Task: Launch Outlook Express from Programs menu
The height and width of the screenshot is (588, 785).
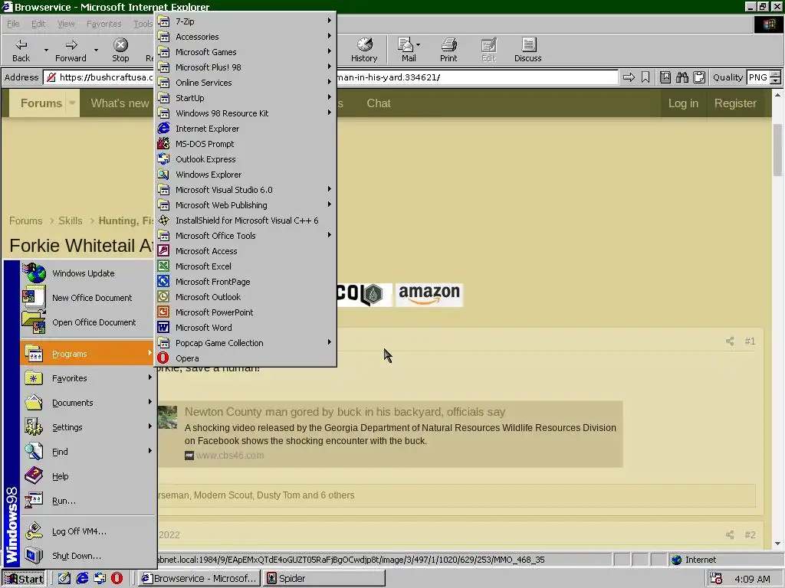Action: [245, 159]
